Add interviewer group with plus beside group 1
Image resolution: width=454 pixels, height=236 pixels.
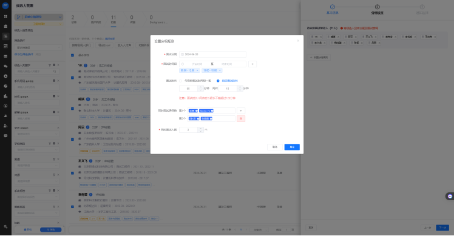click(x=241, y=111)
